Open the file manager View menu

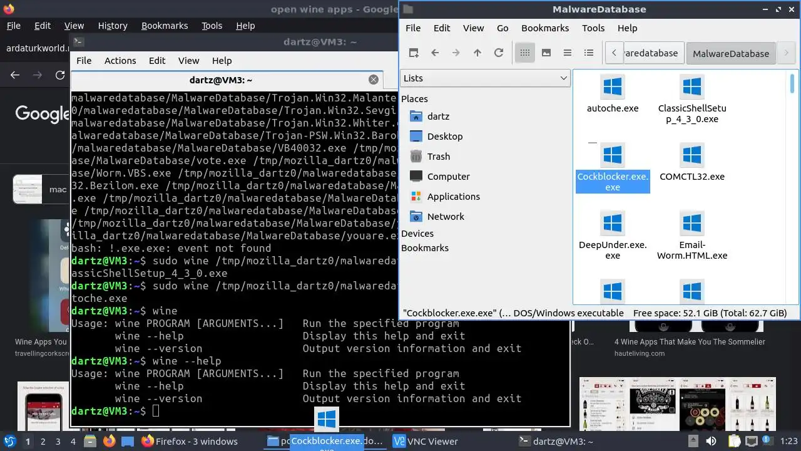click(473, 28)
